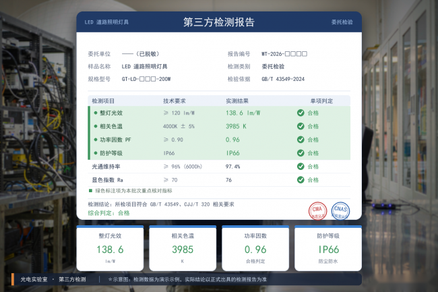438x292 pixels.
Task: Select the 防护等级 IP66 summary card
Action: click(x=328, y=248)
